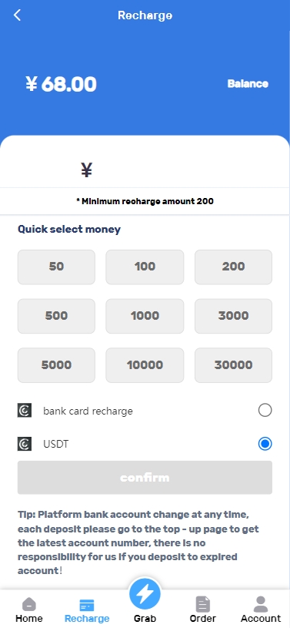
Task: Choose the 50 quick amount
Action: coord(56,267)
